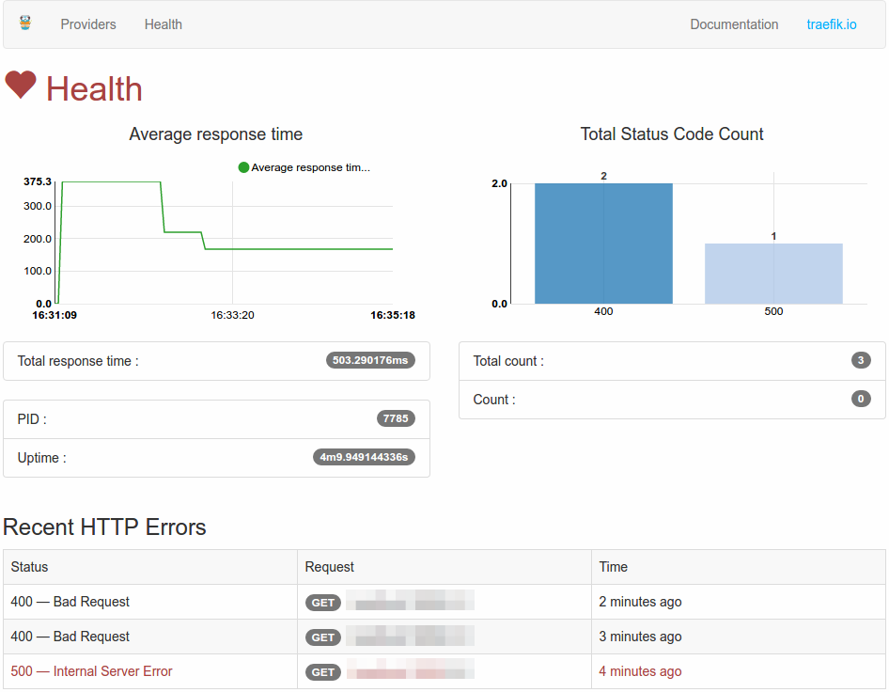The height and width of the screenshot is (692, 889).
Task: Open the Providers page from the navbar
Action: [x=87, y=24]
